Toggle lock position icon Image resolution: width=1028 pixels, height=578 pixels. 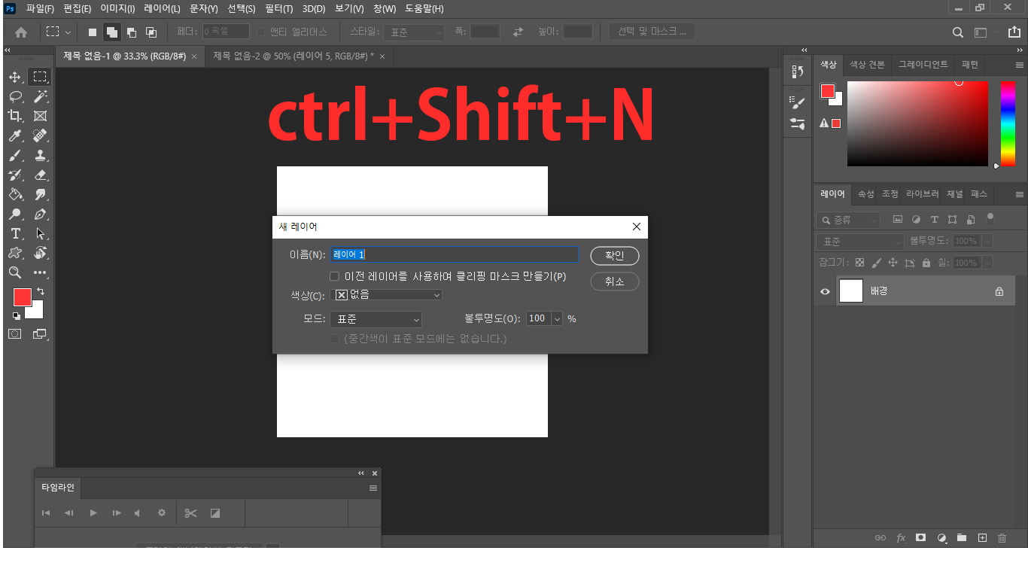coord(893,263)
